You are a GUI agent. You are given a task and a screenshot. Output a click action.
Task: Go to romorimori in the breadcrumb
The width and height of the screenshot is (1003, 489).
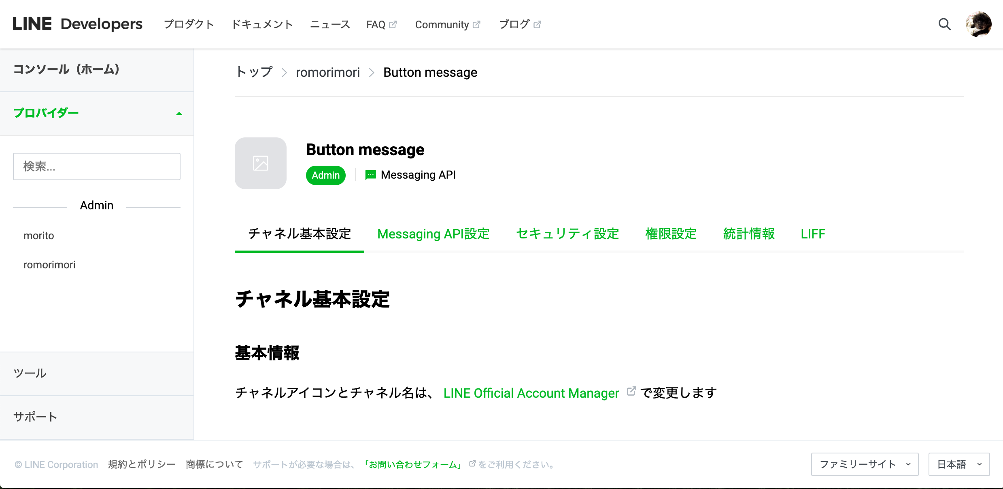(327, 72)
